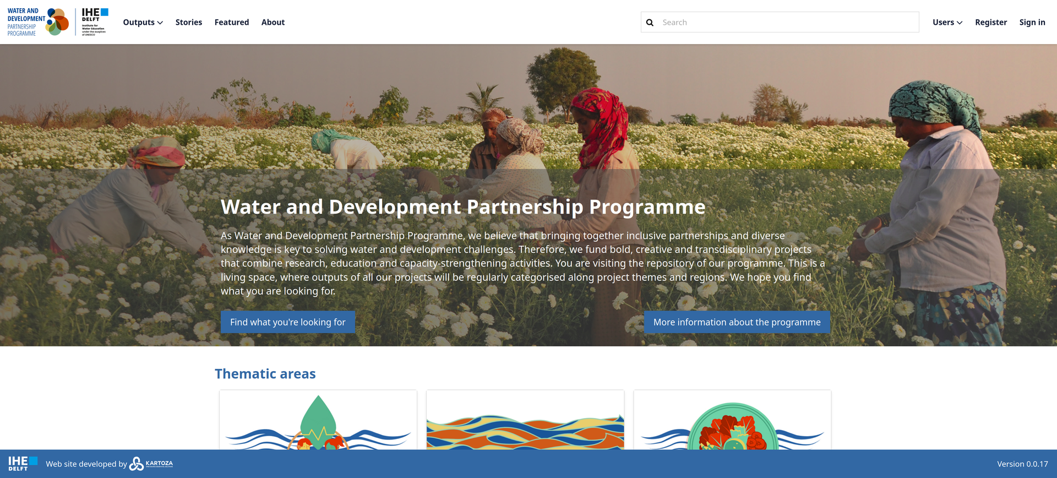Click the "Thematic areas" section heading
Screen dimensions: 1057x478
click(x=265, y=374)
